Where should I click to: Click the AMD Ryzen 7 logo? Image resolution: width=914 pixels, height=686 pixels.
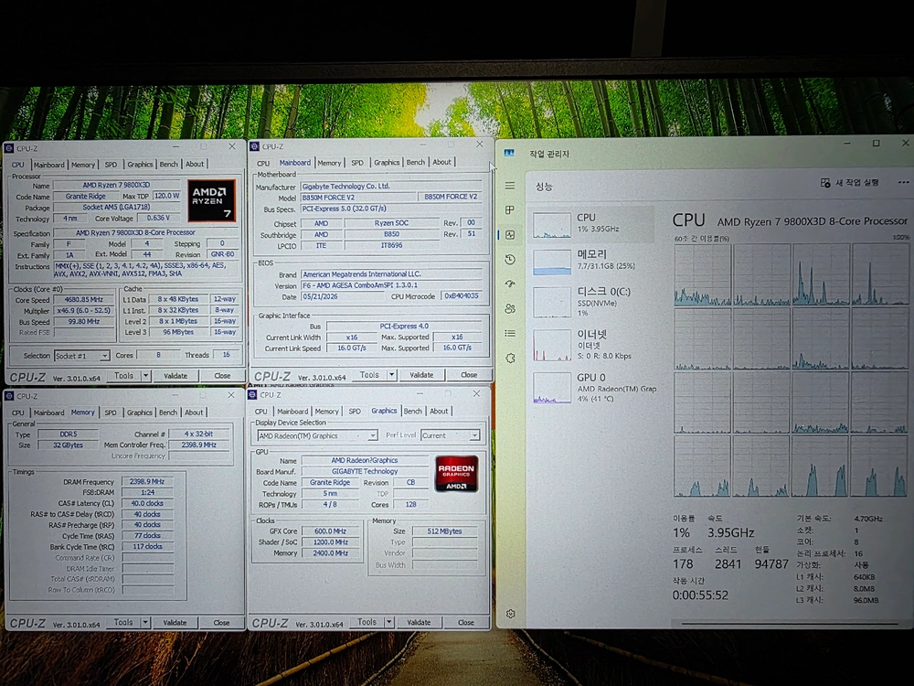point(212,200)
